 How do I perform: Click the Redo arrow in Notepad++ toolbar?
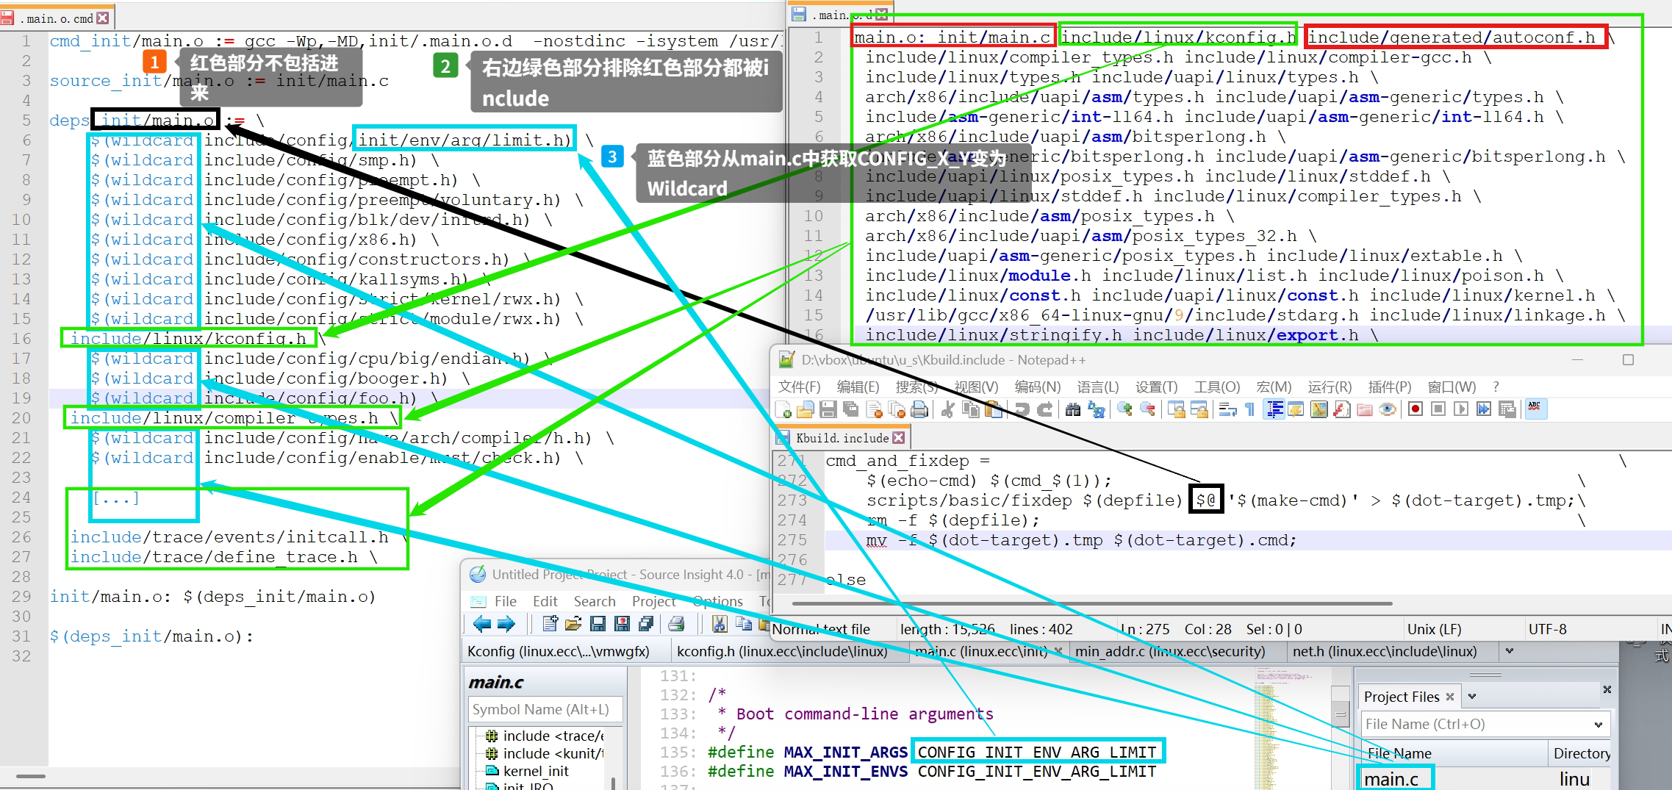pos(1044,409)
